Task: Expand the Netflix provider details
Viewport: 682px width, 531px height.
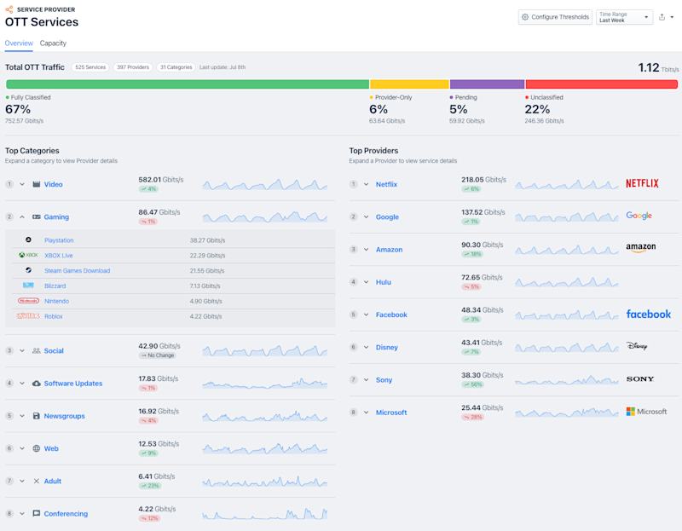Action: [366, 184]
